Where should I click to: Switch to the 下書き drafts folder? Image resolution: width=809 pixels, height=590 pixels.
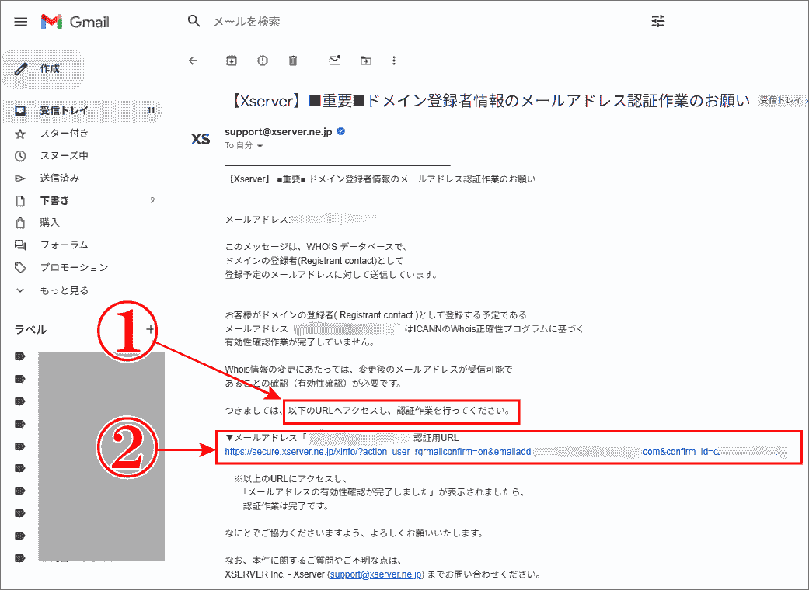58,200
